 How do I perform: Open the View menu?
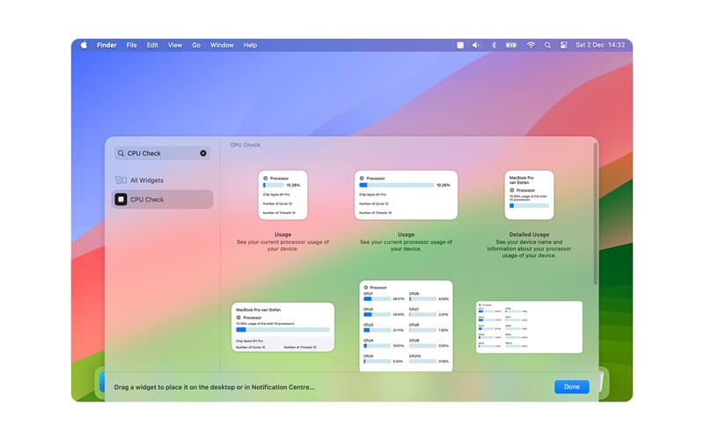point(174,45)
